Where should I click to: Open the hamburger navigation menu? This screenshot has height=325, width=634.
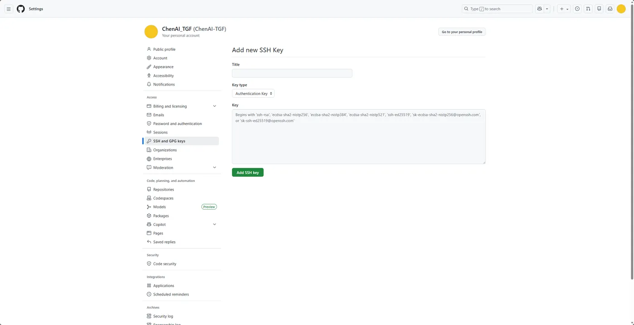pos(9,9)
